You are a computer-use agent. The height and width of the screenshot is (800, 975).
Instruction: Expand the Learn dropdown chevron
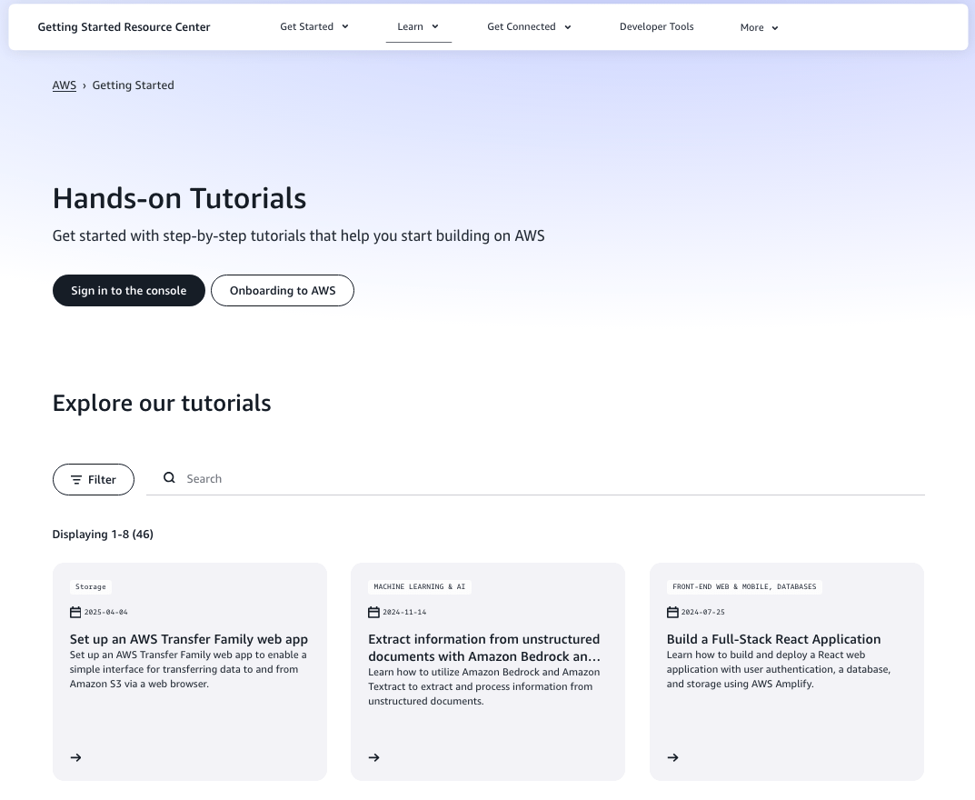[435, 26]
